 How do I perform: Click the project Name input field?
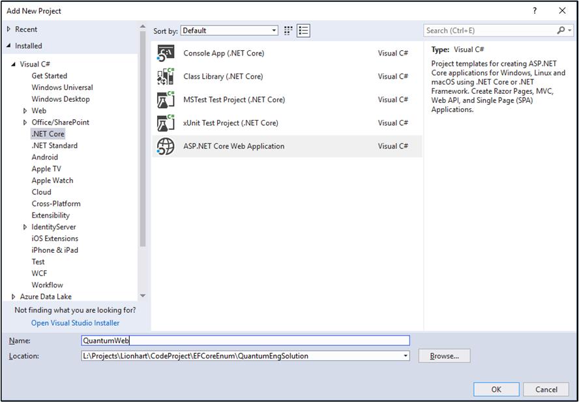pyautogui.click(x=246, y=341)
